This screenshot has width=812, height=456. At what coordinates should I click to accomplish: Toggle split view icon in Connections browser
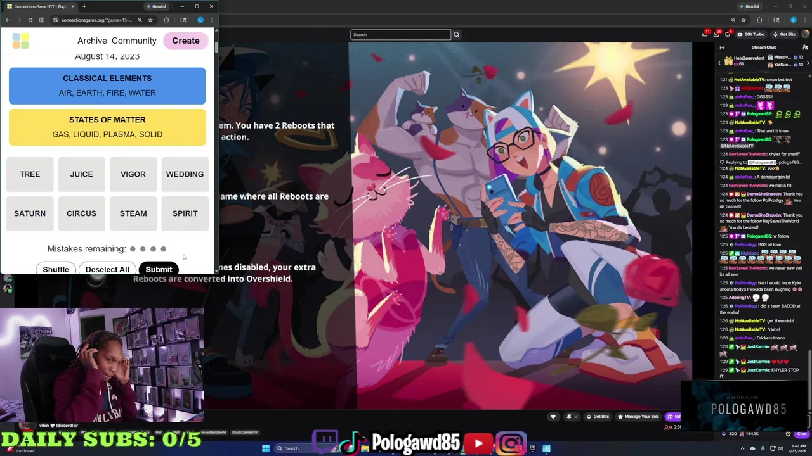41,20
